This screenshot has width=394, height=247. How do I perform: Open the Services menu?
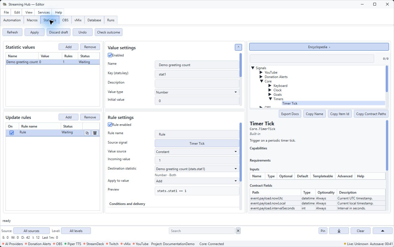(x=44, y=12)
